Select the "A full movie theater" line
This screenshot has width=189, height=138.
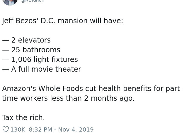pyautogui.click(x=42, y=69)
